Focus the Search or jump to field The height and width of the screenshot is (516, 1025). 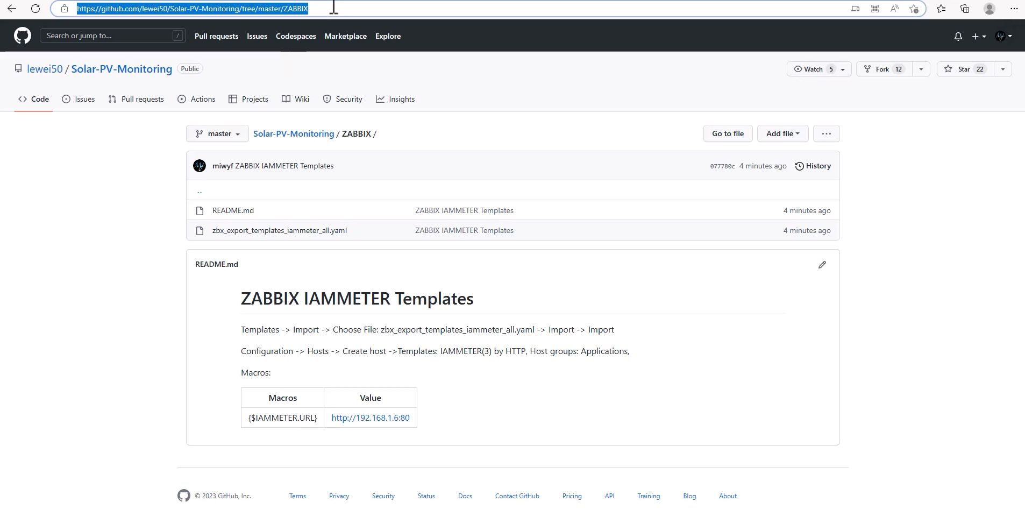pyautogui.click(x=108, y=36)
